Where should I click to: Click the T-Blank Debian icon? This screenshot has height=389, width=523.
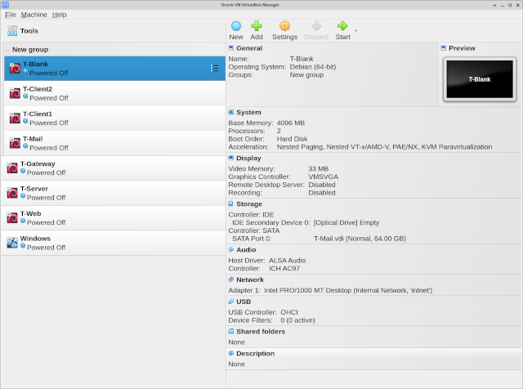coord(15,69)
